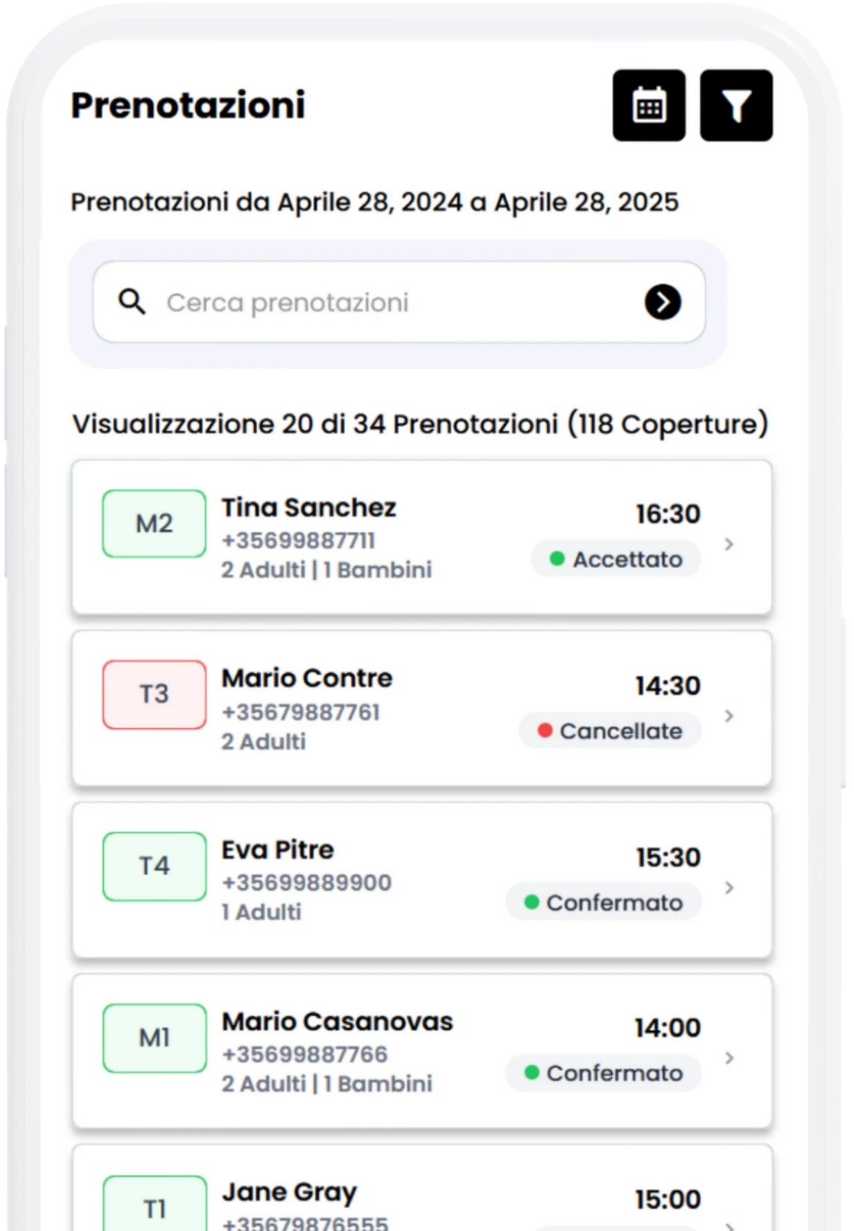Open the filter funnel icon

pyautogui.click(x=736, y=105)
